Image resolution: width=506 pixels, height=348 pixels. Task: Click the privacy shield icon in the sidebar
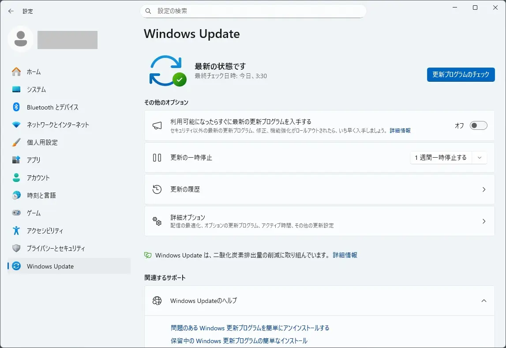point(16,248)
